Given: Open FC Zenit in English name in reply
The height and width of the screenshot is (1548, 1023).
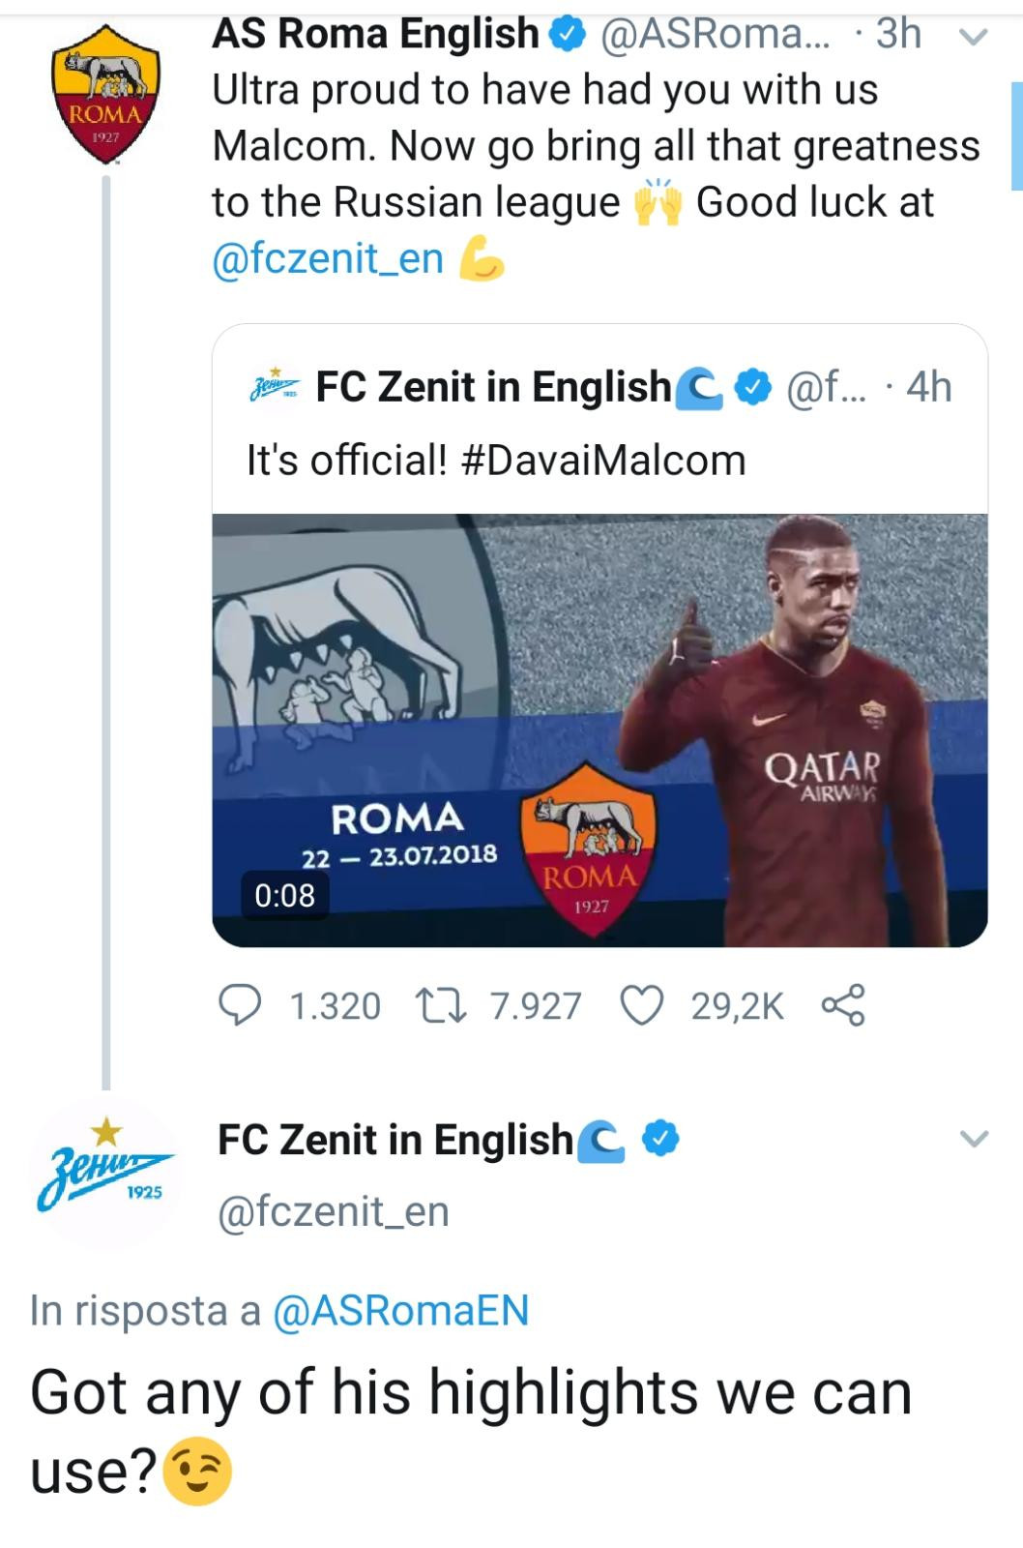Looking at the screenshot, I should coord(395,1140).
